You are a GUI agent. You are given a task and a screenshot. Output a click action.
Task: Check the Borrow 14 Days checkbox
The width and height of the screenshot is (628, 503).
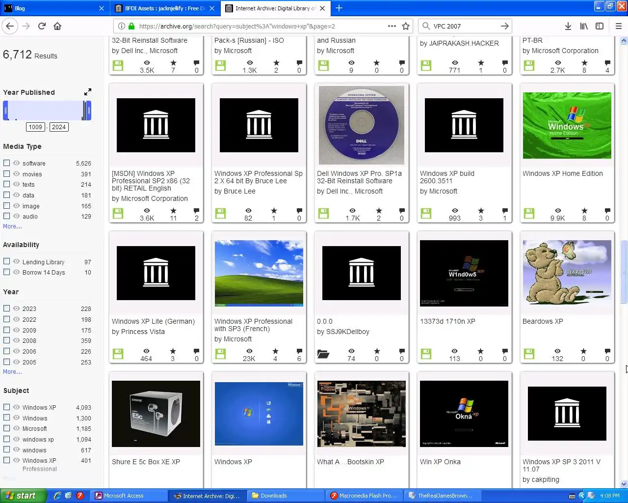pyautogui.click(x=6, y=272)
